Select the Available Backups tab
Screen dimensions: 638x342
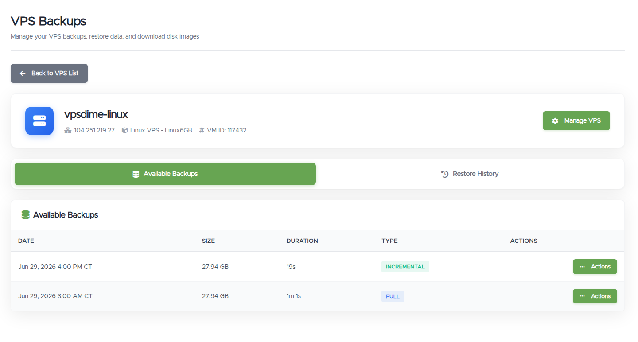pos(165,174)
